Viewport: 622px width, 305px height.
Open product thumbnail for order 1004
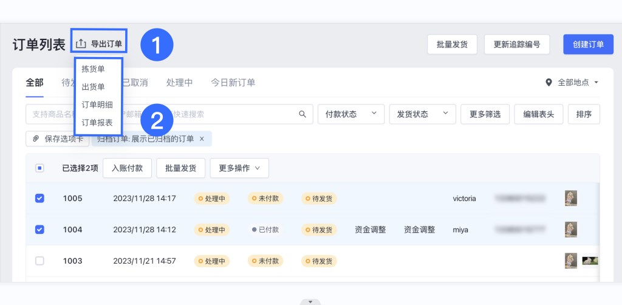tap(570, 230)
